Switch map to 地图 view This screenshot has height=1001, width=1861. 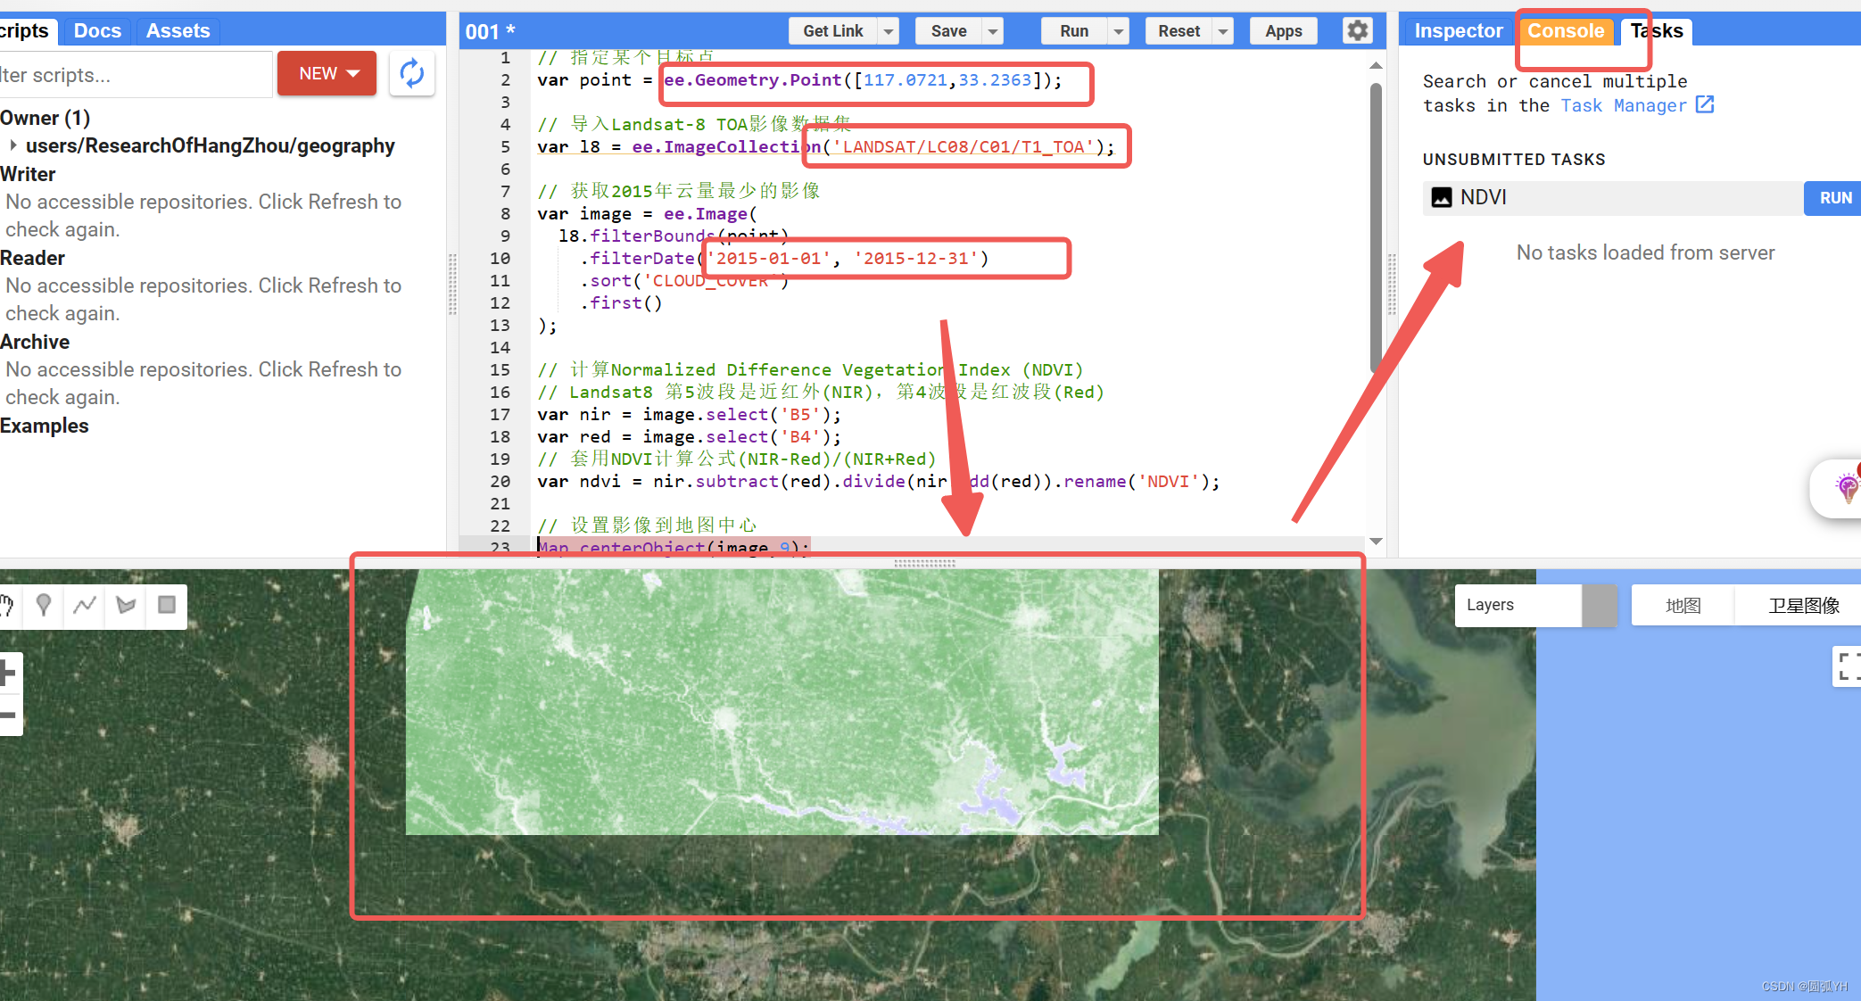click(x=1683, y=606)
